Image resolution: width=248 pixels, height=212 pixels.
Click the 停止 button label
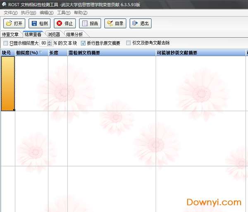(69, 23)
